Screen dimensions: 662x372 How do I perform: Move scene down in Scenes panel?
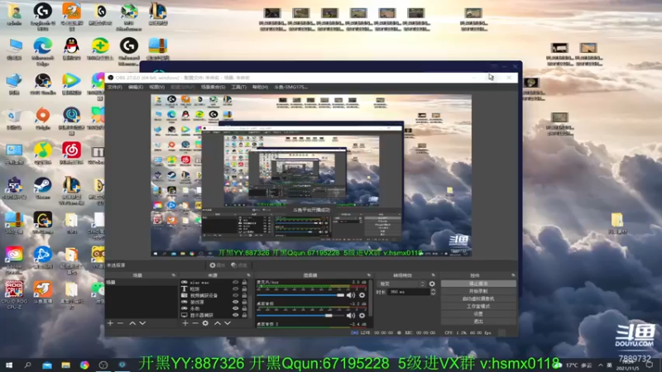[x=142, y=323]
